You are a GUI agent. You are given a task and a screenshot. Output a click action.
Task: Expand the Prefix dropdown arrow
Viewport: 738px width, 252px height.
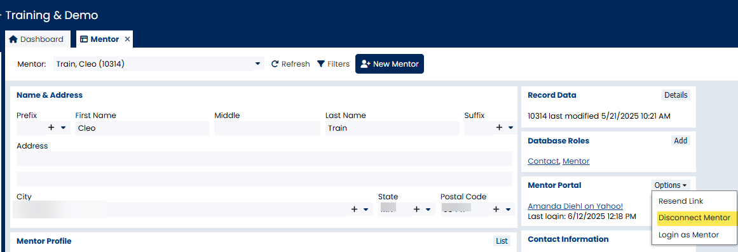coord(63,128)
